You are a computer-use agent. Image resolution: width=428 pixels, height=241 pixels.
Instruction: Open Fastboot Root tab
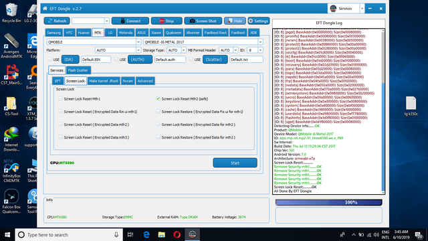[215, 33]
